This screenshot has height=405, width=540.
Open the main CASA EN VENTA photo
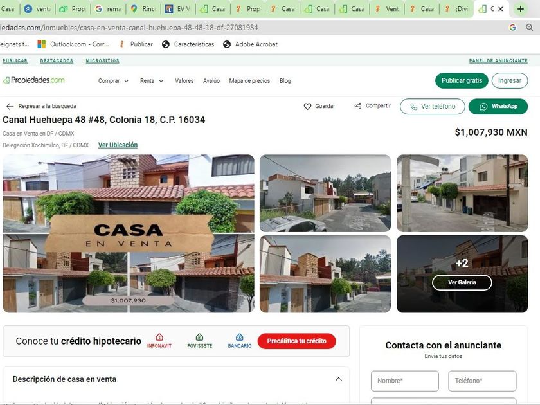(x=129, y=233)
